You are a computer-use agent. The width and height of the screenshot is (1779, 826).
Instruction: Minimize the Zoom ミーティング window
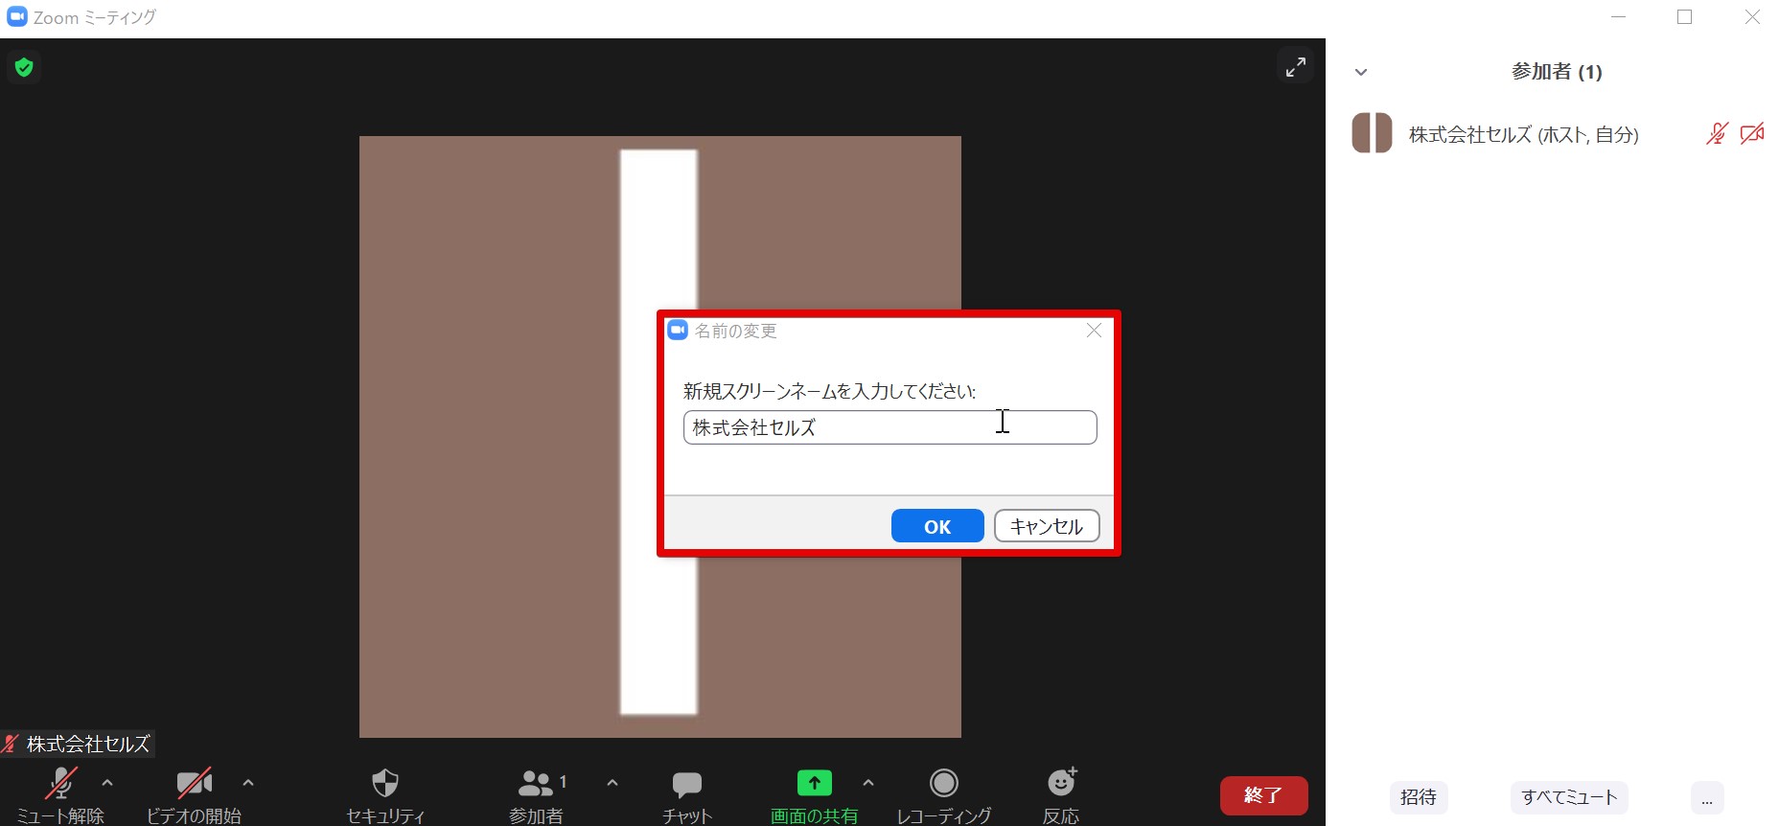(x=1618, y=17)
